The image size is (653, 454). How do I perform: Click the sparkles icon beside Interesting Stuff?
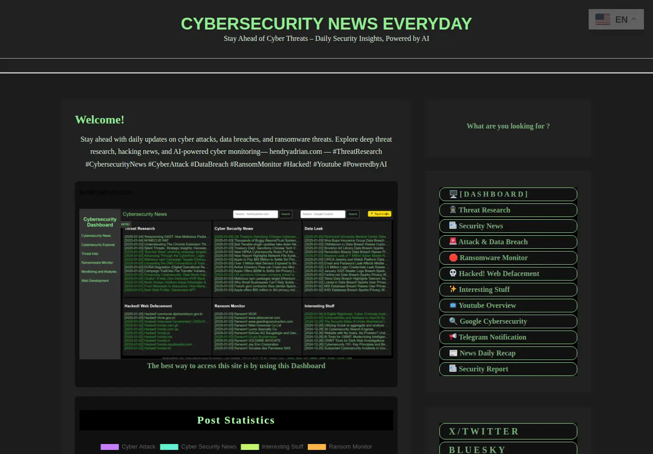click(453, 289)
